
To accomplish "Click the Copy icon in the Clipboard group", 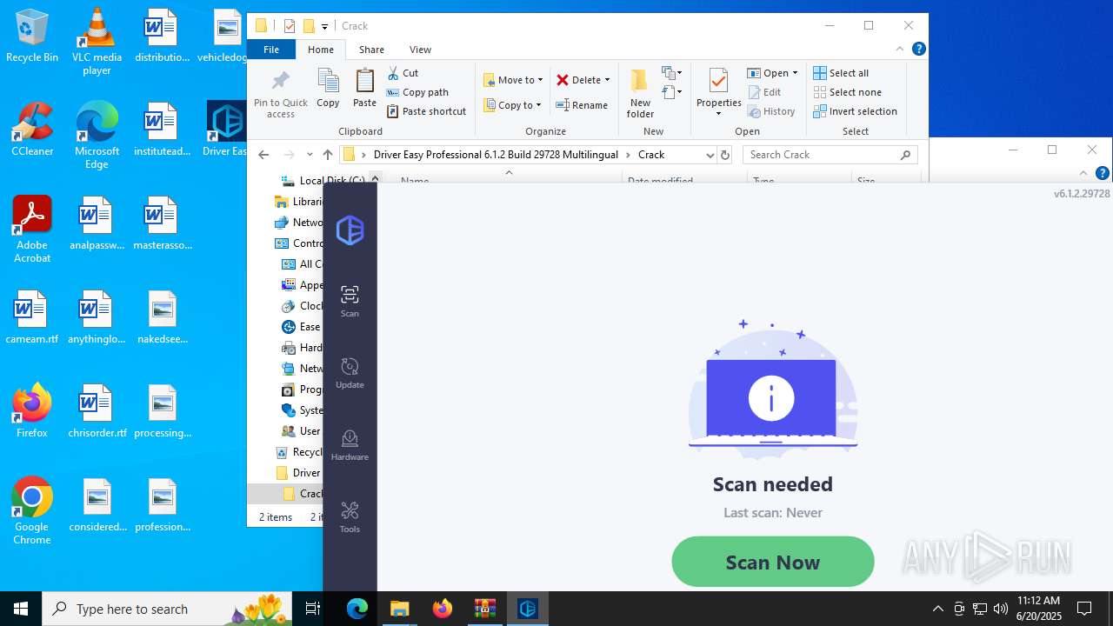I will tap(328, 88).
